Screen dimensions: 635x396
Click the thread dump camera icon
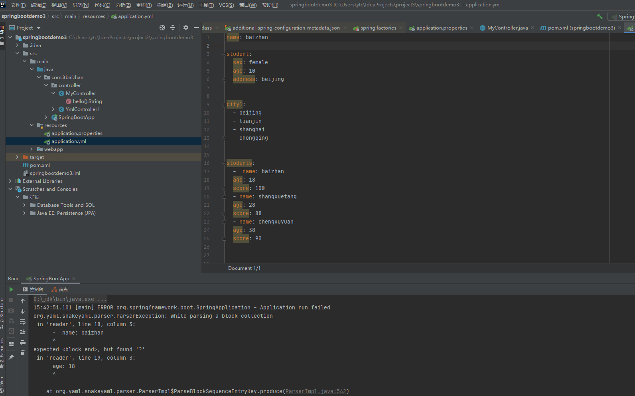click(x=11, y=310)
